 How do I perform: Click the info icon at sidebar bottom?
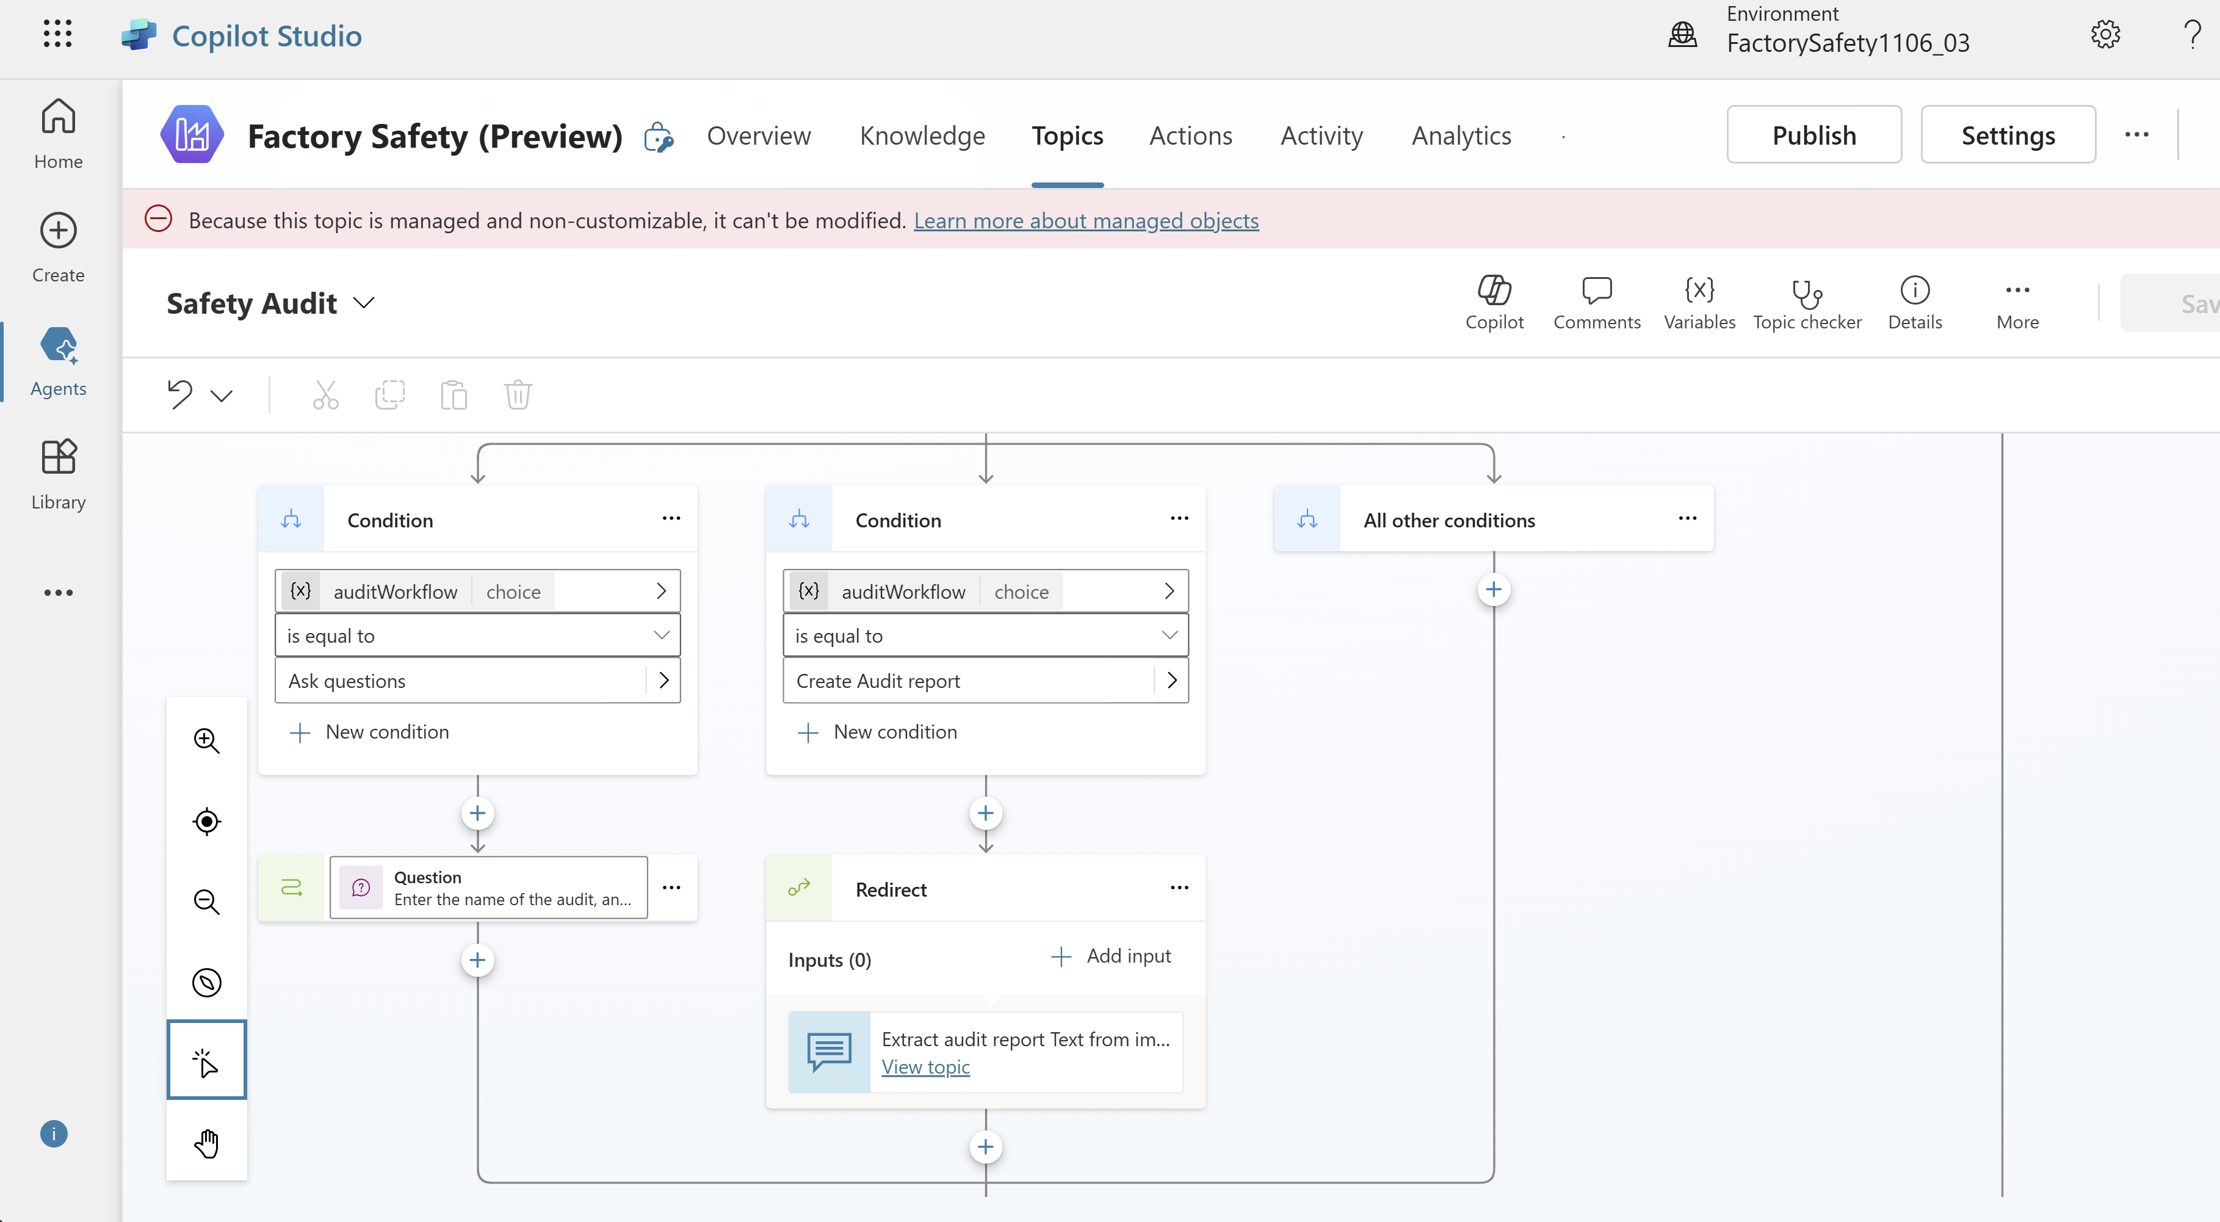click(54, 1133)
